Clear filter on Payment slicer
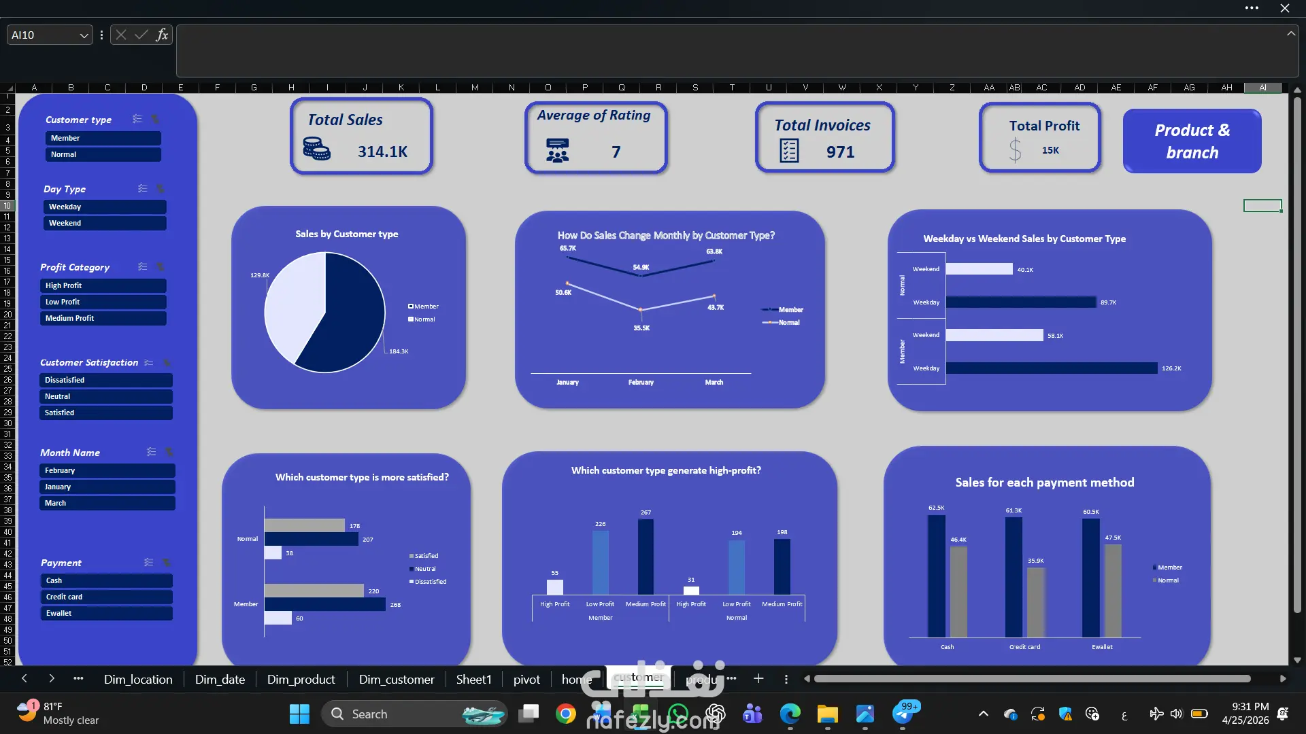This screenshot has width=1306, height=734. (167, 562)
